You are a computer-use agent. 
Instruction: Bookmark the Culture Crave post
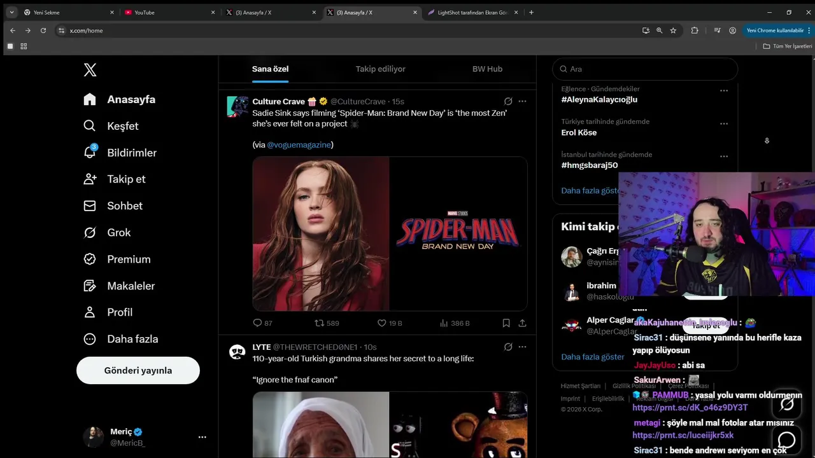point(506,323)
